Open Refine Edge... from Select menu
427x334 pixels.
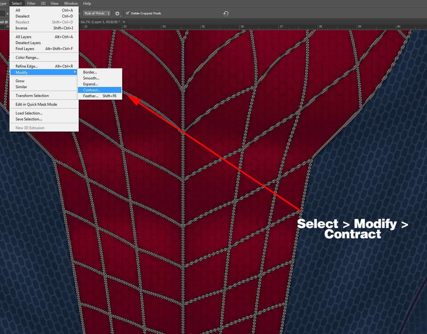pos(44,66)
